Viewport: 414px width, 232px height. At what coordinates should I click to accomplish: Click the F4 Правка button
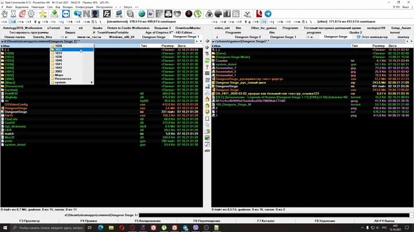pyautogui.click(x=89, y=220)
